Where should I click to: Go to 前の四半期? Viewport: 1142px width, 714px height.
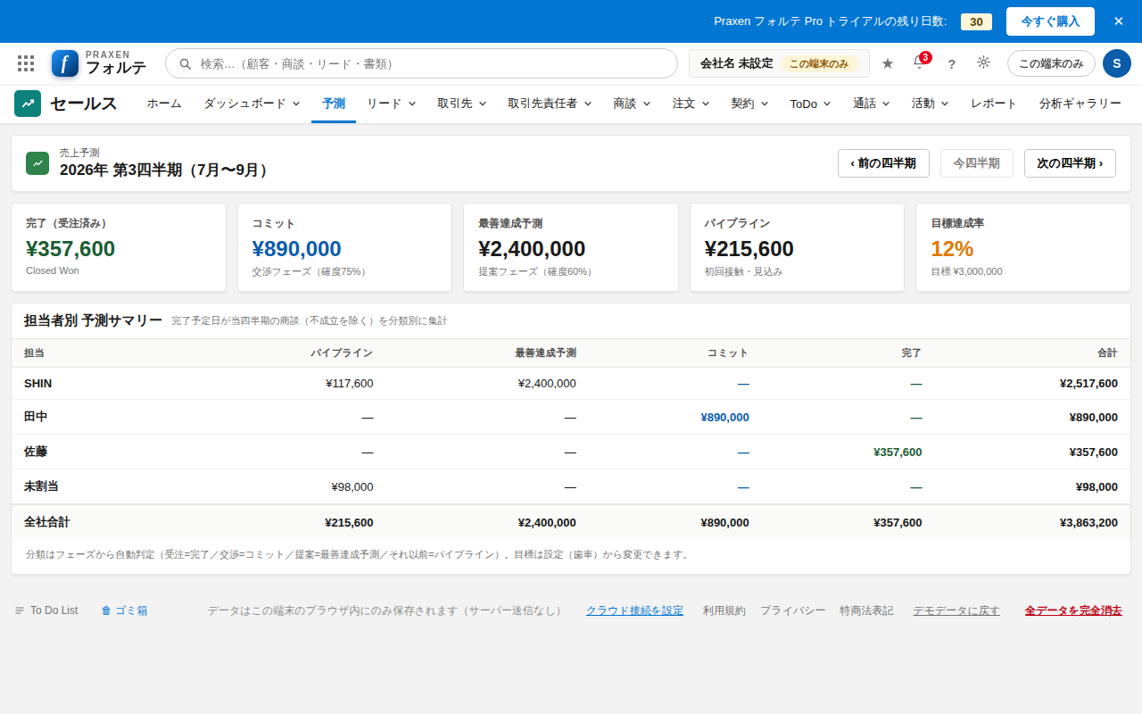coord(883,163)
